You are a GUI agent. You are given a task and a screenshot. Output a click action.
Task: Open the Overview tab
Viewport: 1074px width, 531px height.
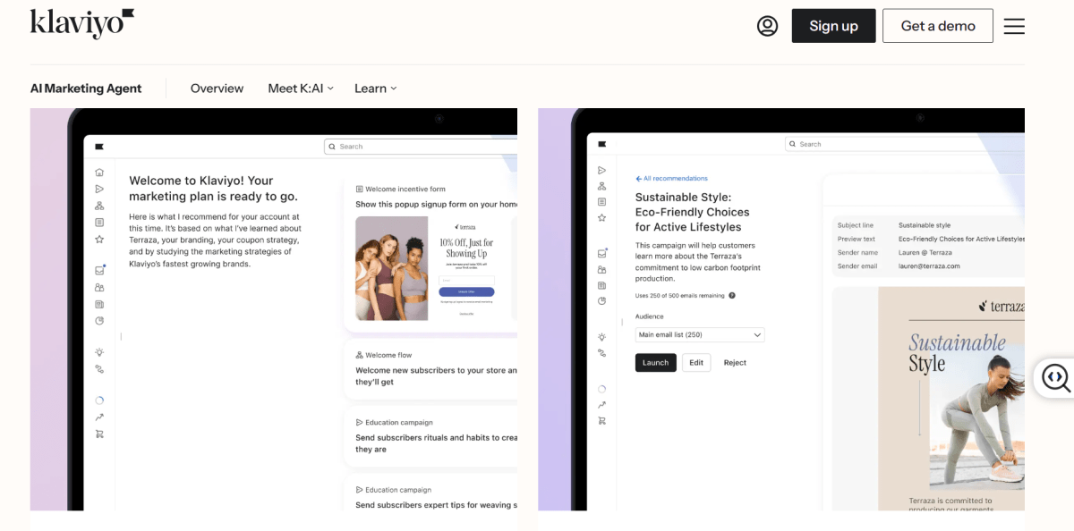pos(217,88)
